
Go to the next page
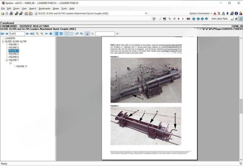click(x=27, y=34)
